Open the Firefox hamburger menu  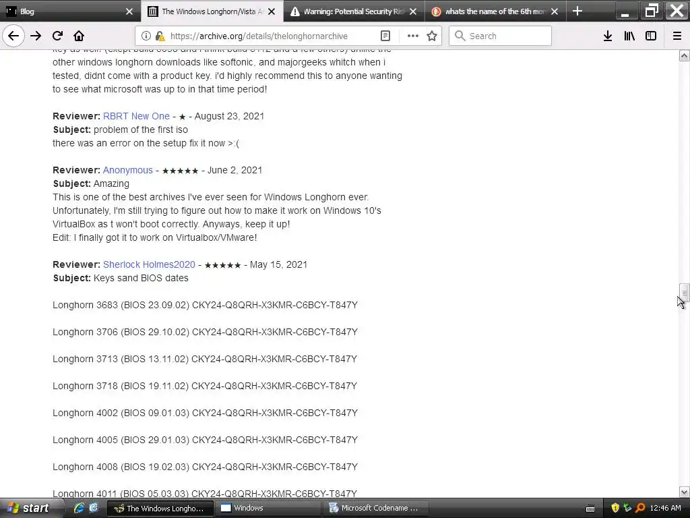click(677, 36)
